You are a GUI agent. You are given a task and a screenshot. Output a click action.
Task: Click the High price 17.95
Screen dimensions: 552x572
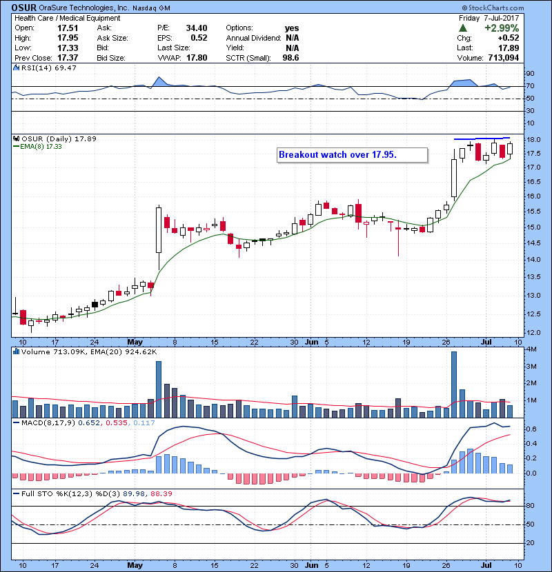[68, 38]
